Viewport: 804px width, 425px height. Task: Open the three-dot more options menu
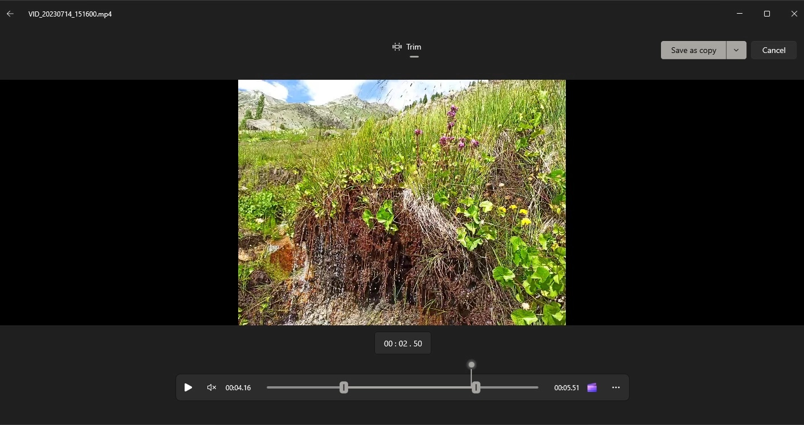616,387
